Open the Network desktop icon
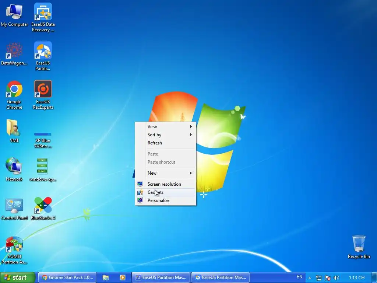The image size is (377, 283). coord(14,170)
